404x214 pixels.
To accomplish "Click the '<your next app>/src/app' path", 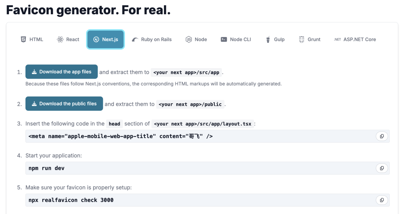I will pos(186,73).
